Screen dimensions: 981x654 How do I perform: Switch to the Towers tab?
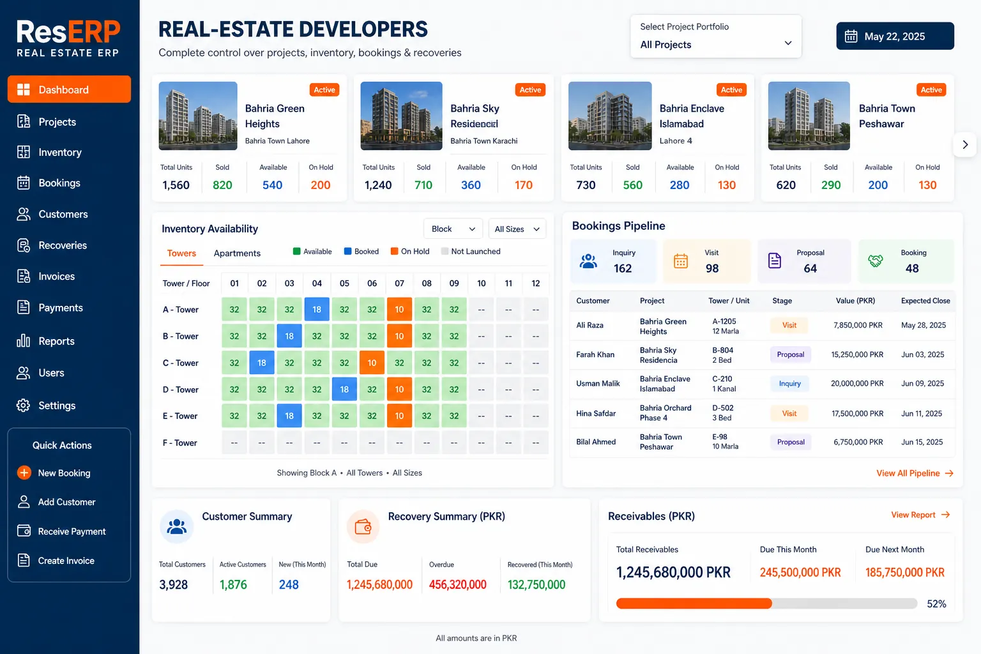coord(181,254)
